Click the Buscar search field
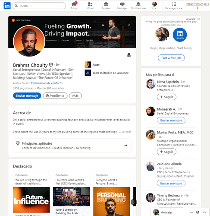This screenshot has width=210, height=216. (x=39, y=6)
